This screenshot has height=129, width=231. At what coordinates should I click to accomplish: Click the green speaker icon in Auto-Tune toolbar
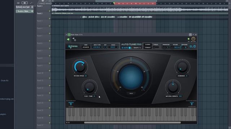click(x=68, y=39)
